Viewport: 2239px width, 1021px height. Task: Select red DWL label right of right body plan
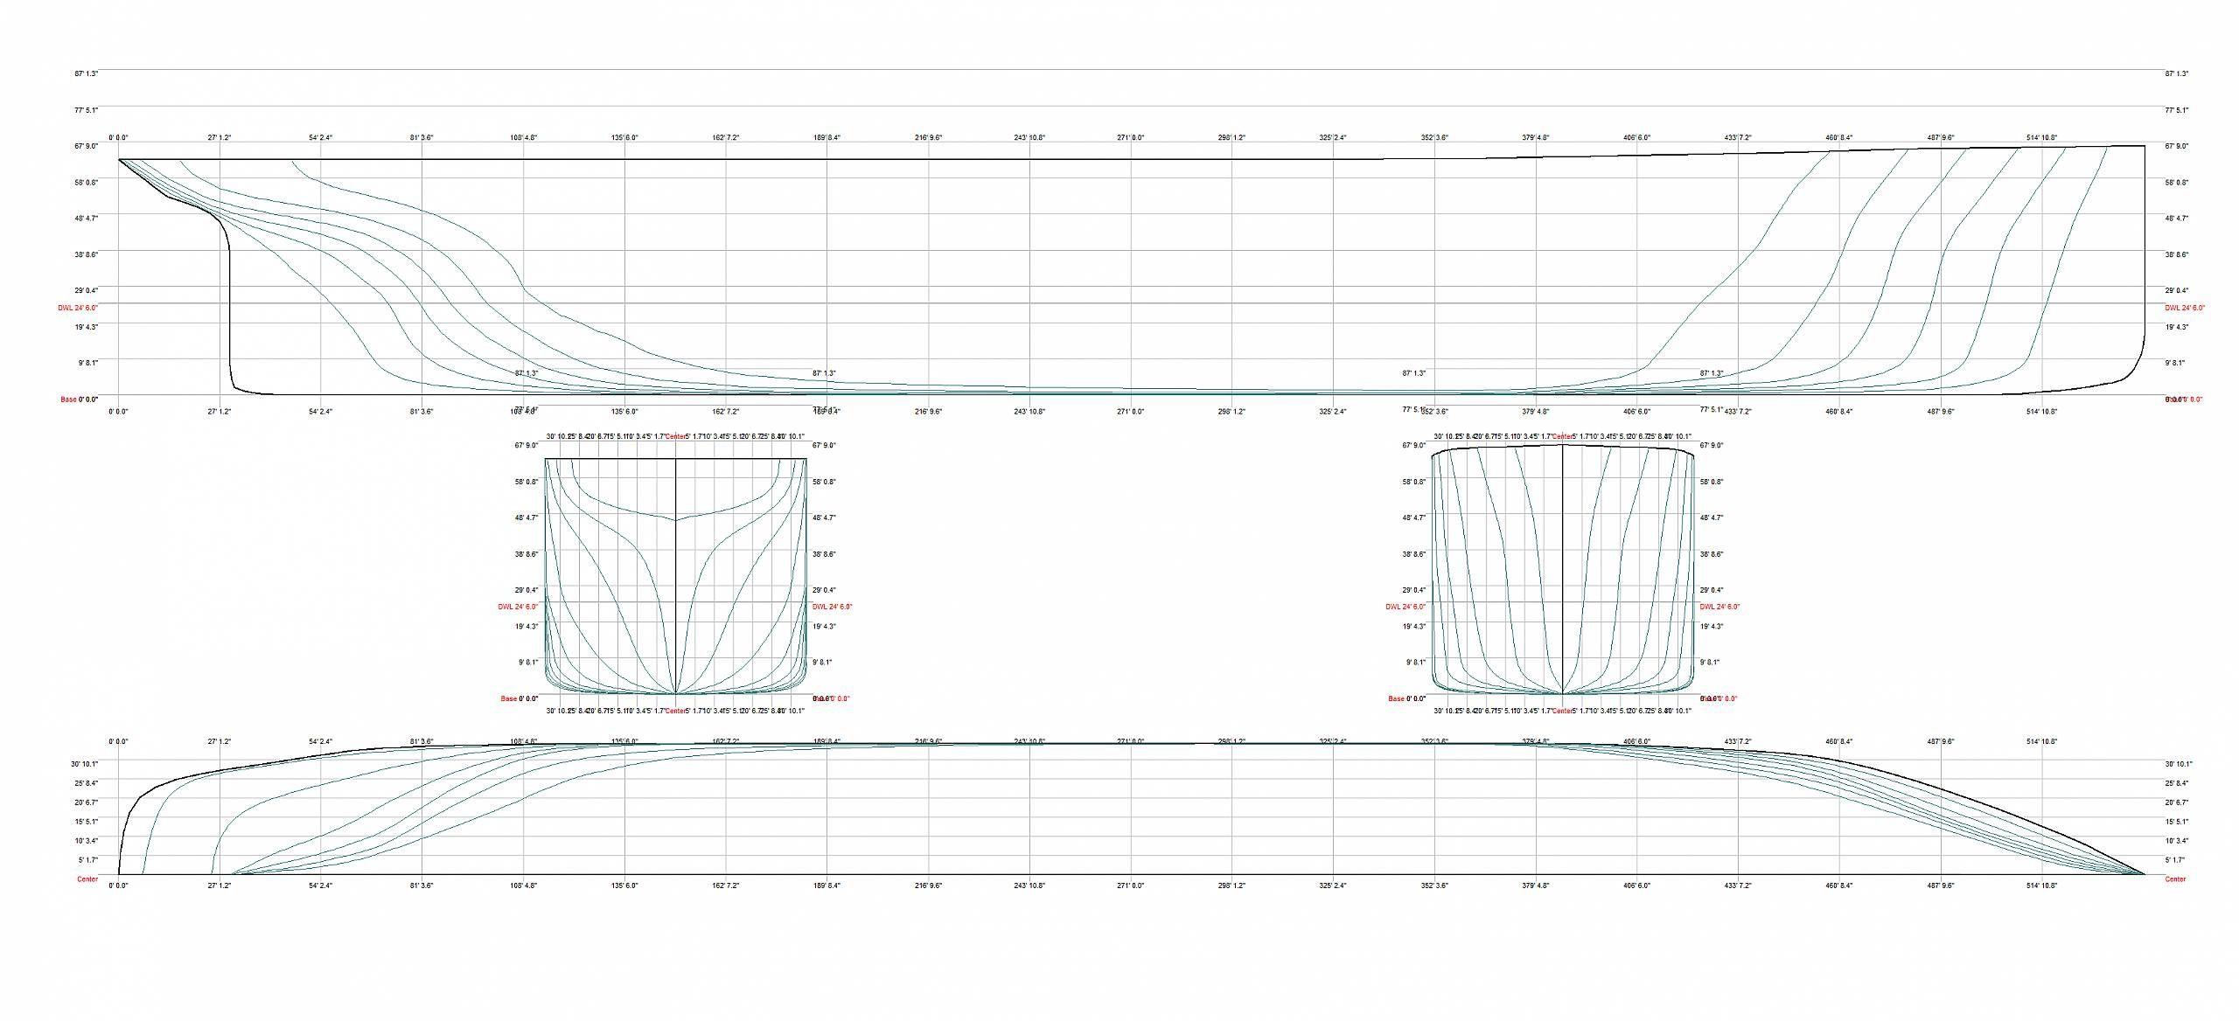click(1719, 607)
